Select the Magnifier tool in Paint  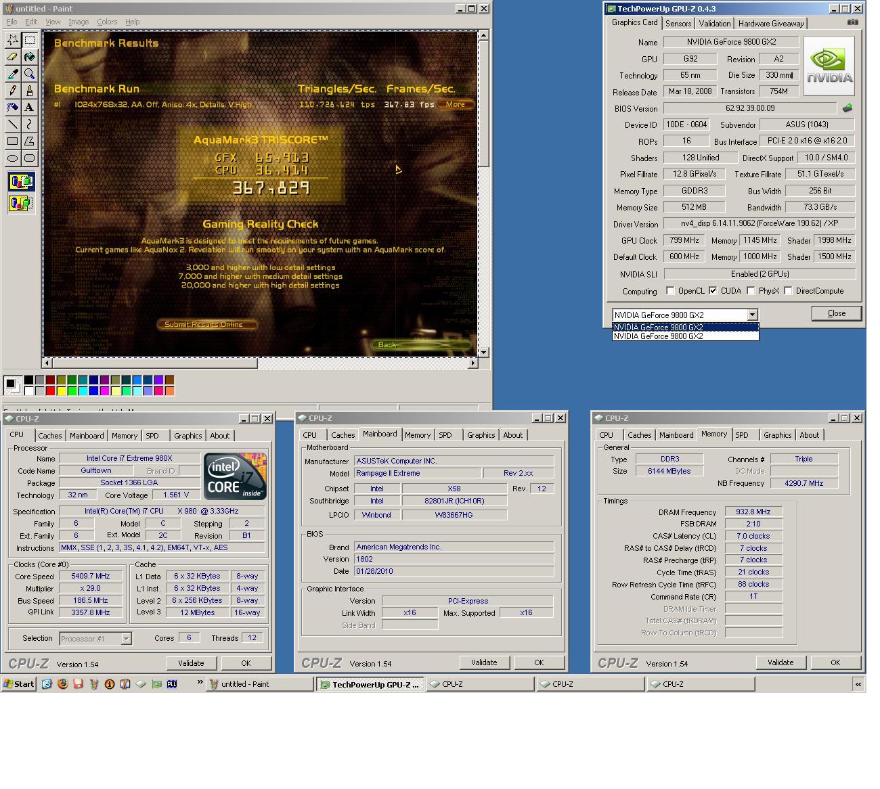point(30,74)
